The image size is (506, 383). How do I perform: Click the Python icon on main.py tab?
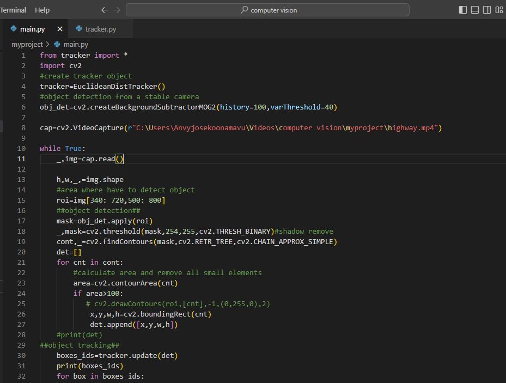coord(14,29)
